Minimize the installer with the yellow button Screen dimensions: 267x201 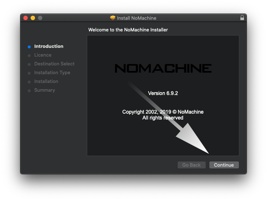33,18
